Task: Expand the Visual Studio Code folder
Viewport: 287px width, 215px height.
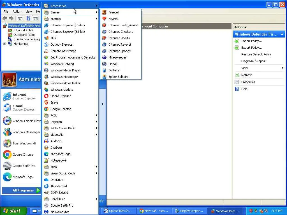Action: [x=71, y=173]
